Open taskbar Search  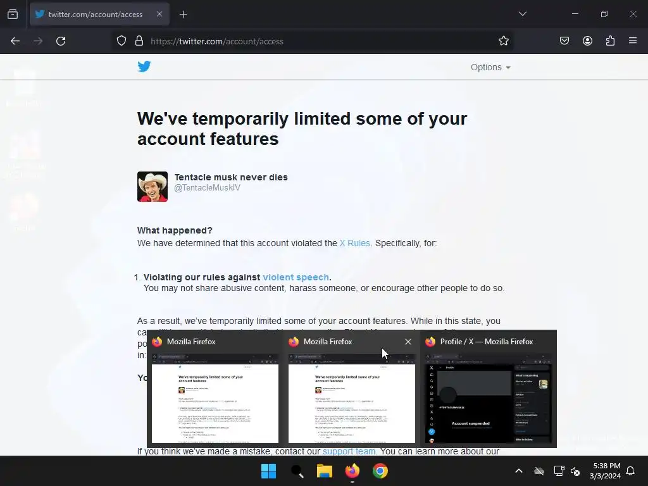297,471
